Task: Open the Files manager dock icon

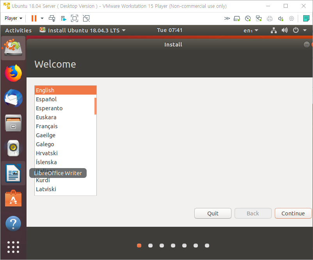Action: (13, 123)
